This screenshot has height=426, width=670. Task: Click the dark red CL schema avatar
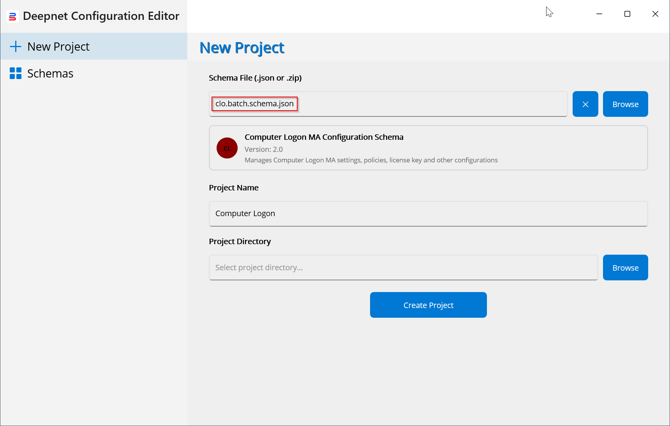[x=227, y=148]
